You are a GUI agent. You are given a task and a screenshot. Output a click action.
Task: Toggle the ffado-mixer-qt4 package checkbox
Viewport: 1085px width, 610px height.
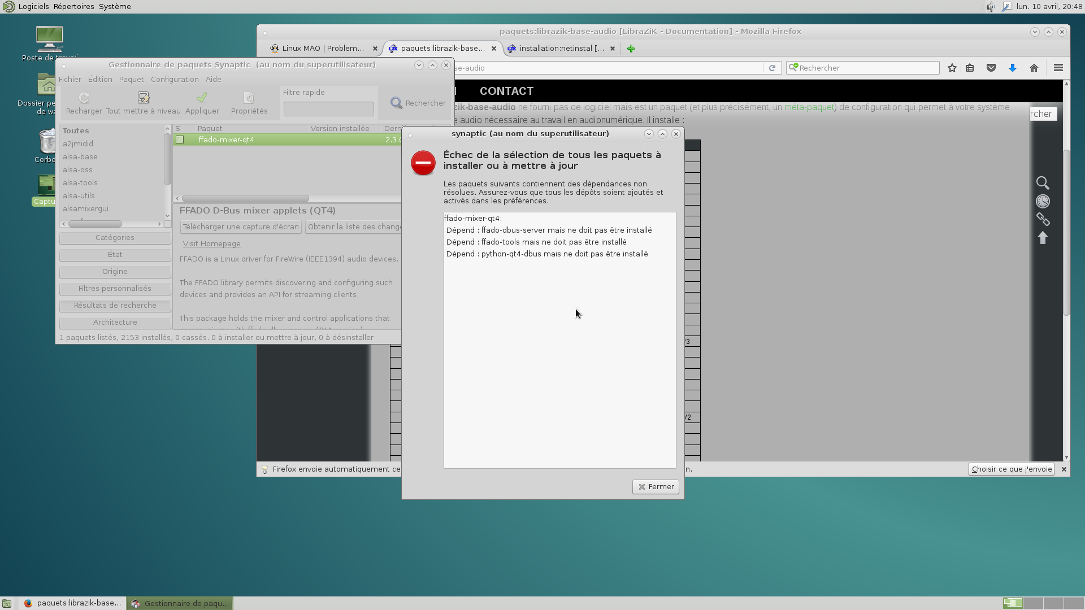pos(180,140)
